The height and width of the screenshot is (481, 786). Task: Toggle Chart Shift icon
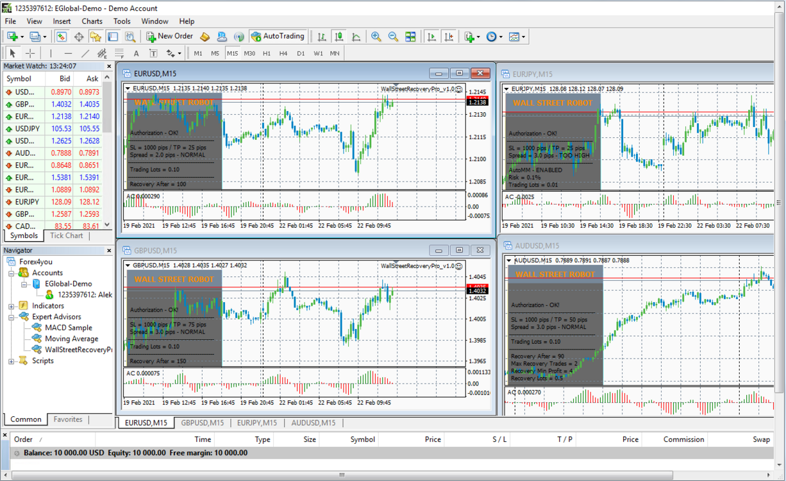(449, 37)
